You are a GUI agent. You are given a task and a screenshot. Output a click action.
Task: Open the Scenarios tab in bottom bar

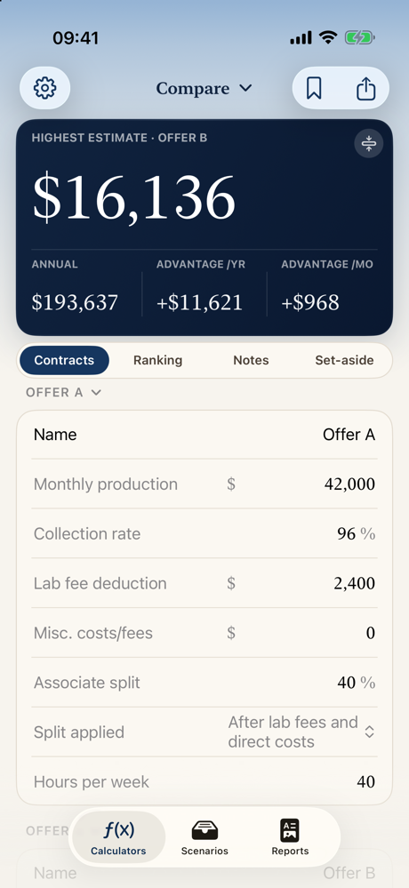[204, 837]
